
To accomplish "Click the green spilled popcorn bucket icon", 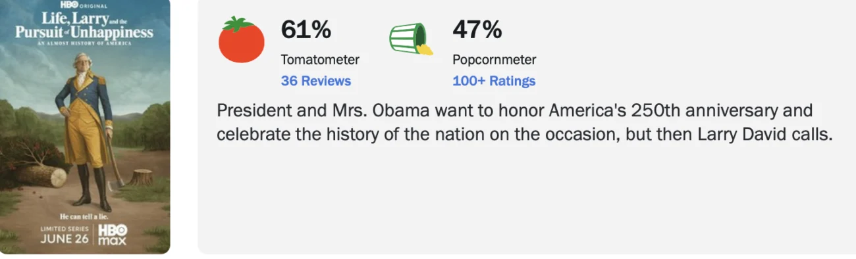I will [411, 38].
